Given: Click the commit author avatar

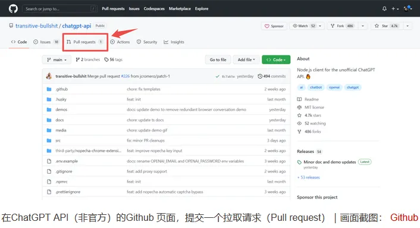Looking at the screenshot, I should click(49, 76).
